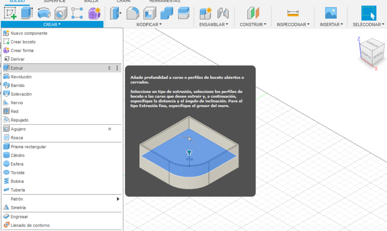Open the INSERTAR dropdown
This screenshot has height=231, width=387.
[331, 25]
